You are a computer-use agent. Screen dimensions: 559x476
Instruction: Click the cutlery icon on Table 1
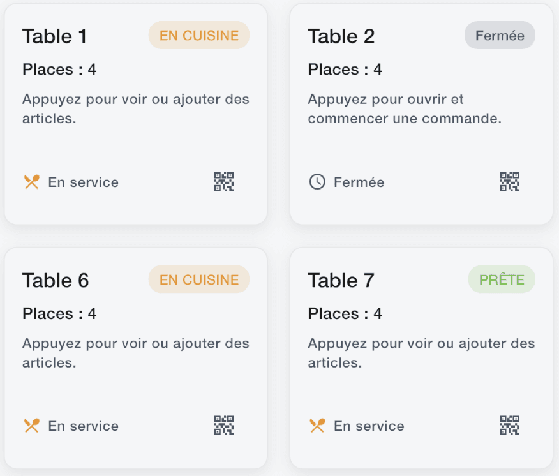[x=30, y=182]
